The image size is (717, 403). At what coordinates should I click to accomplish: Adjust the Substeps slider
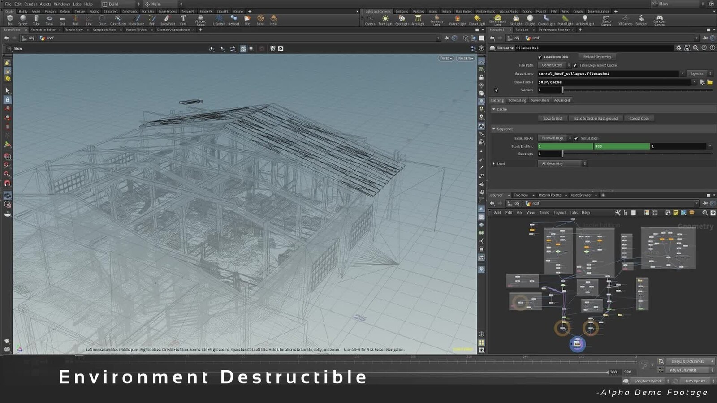(638, 154)
